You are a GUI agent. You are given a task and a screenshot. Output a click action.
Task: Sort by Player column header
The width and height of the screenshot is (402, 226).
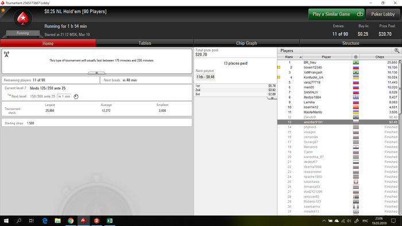327,57
